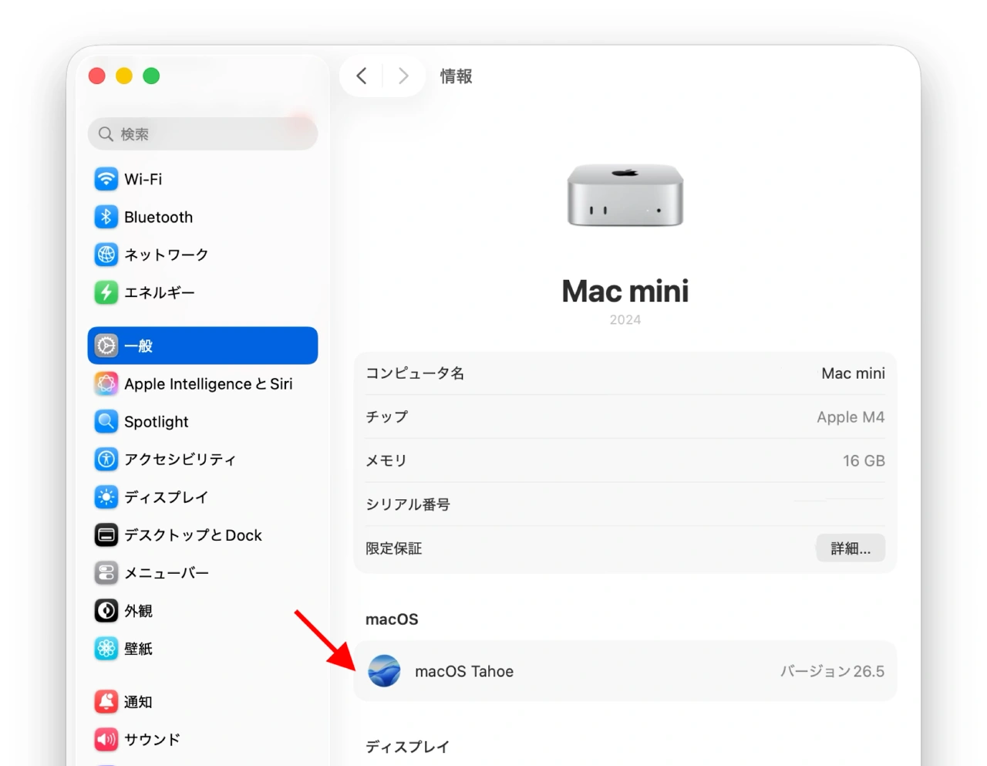Open the Bluetooth icon in sidebar
The image size is (987, 766).
point(106,217)
